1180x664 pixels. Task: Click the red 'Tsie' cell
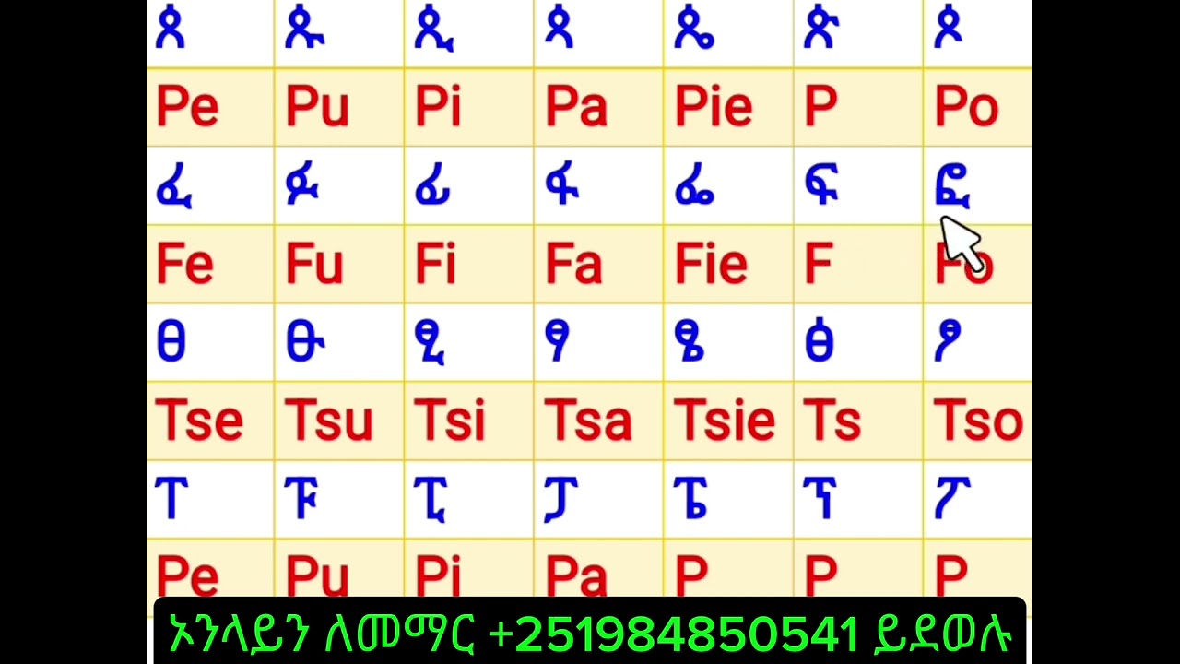click(x=726, y=421)
